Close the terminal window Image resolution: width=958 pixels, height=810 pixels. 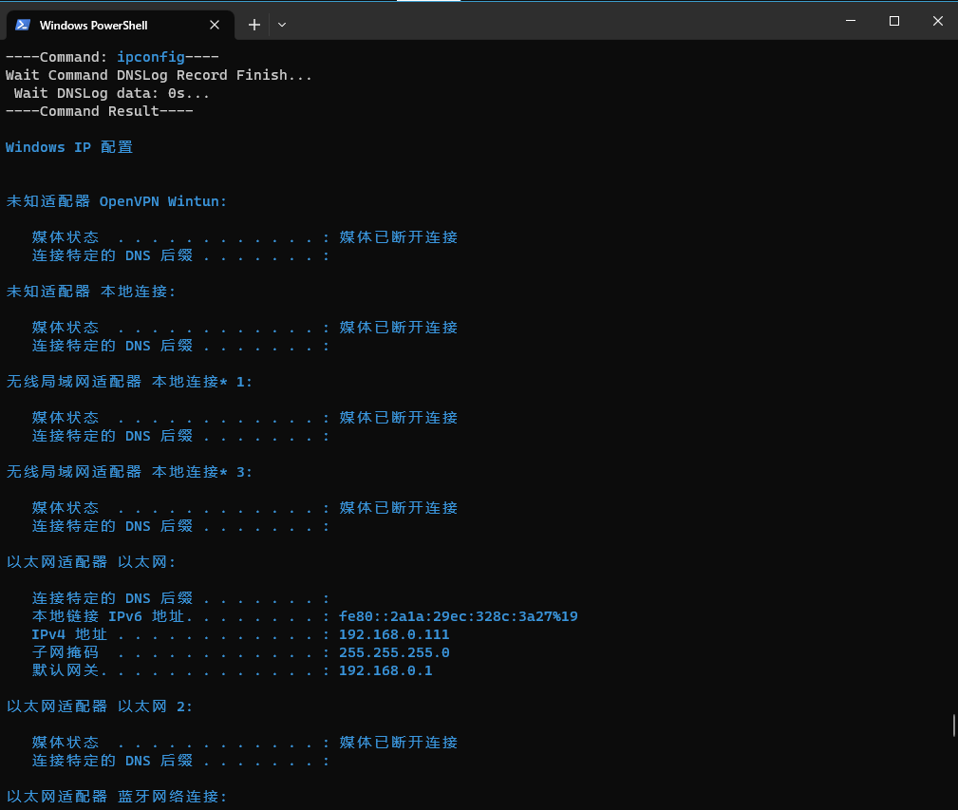coord(937,21)
